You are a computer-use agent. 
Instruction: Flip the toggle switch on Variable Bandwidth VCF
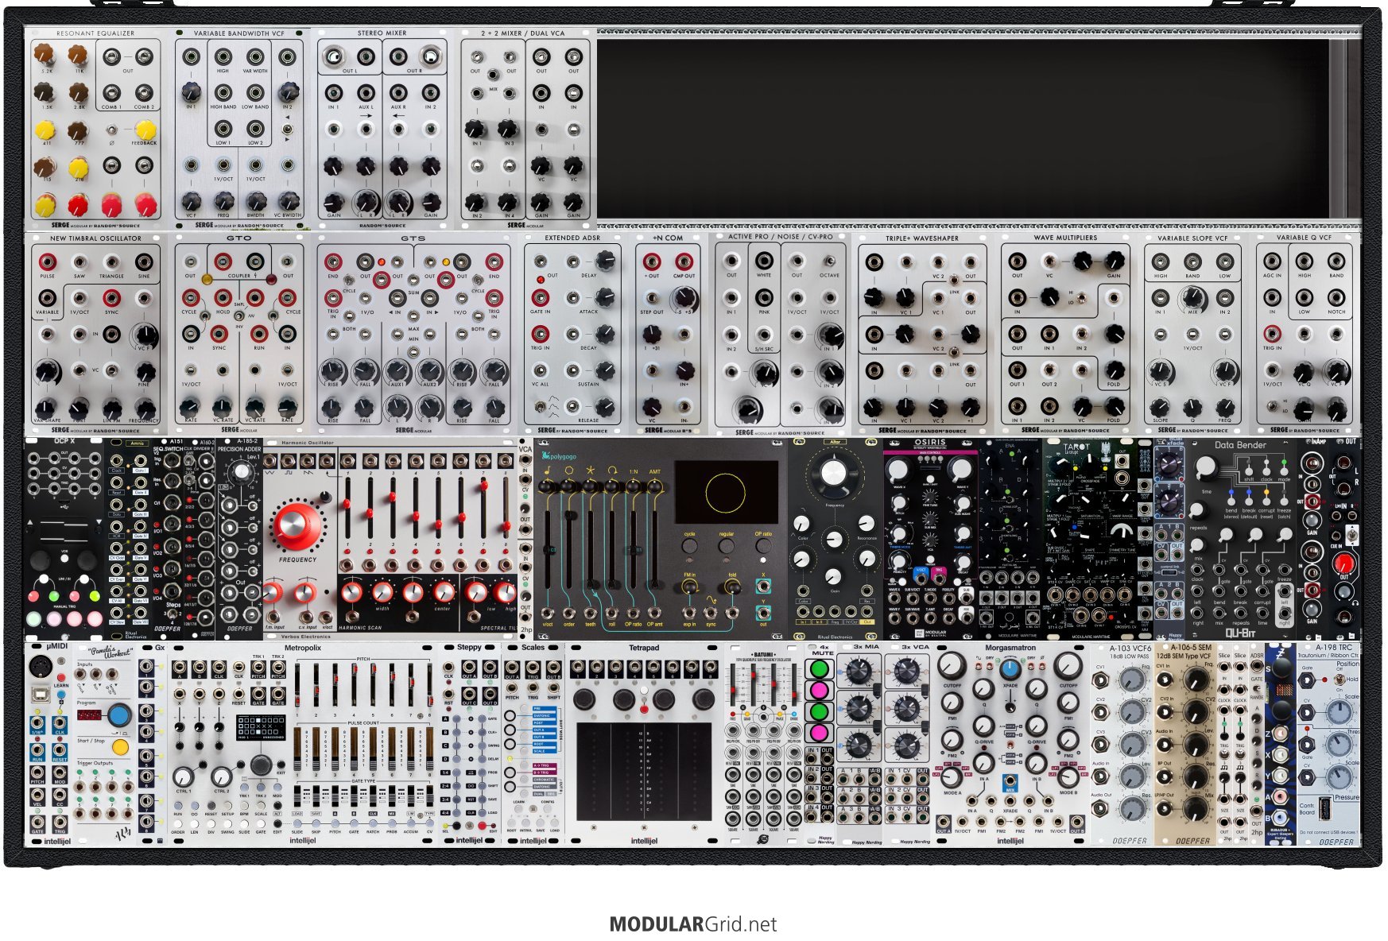pos(287,127)
